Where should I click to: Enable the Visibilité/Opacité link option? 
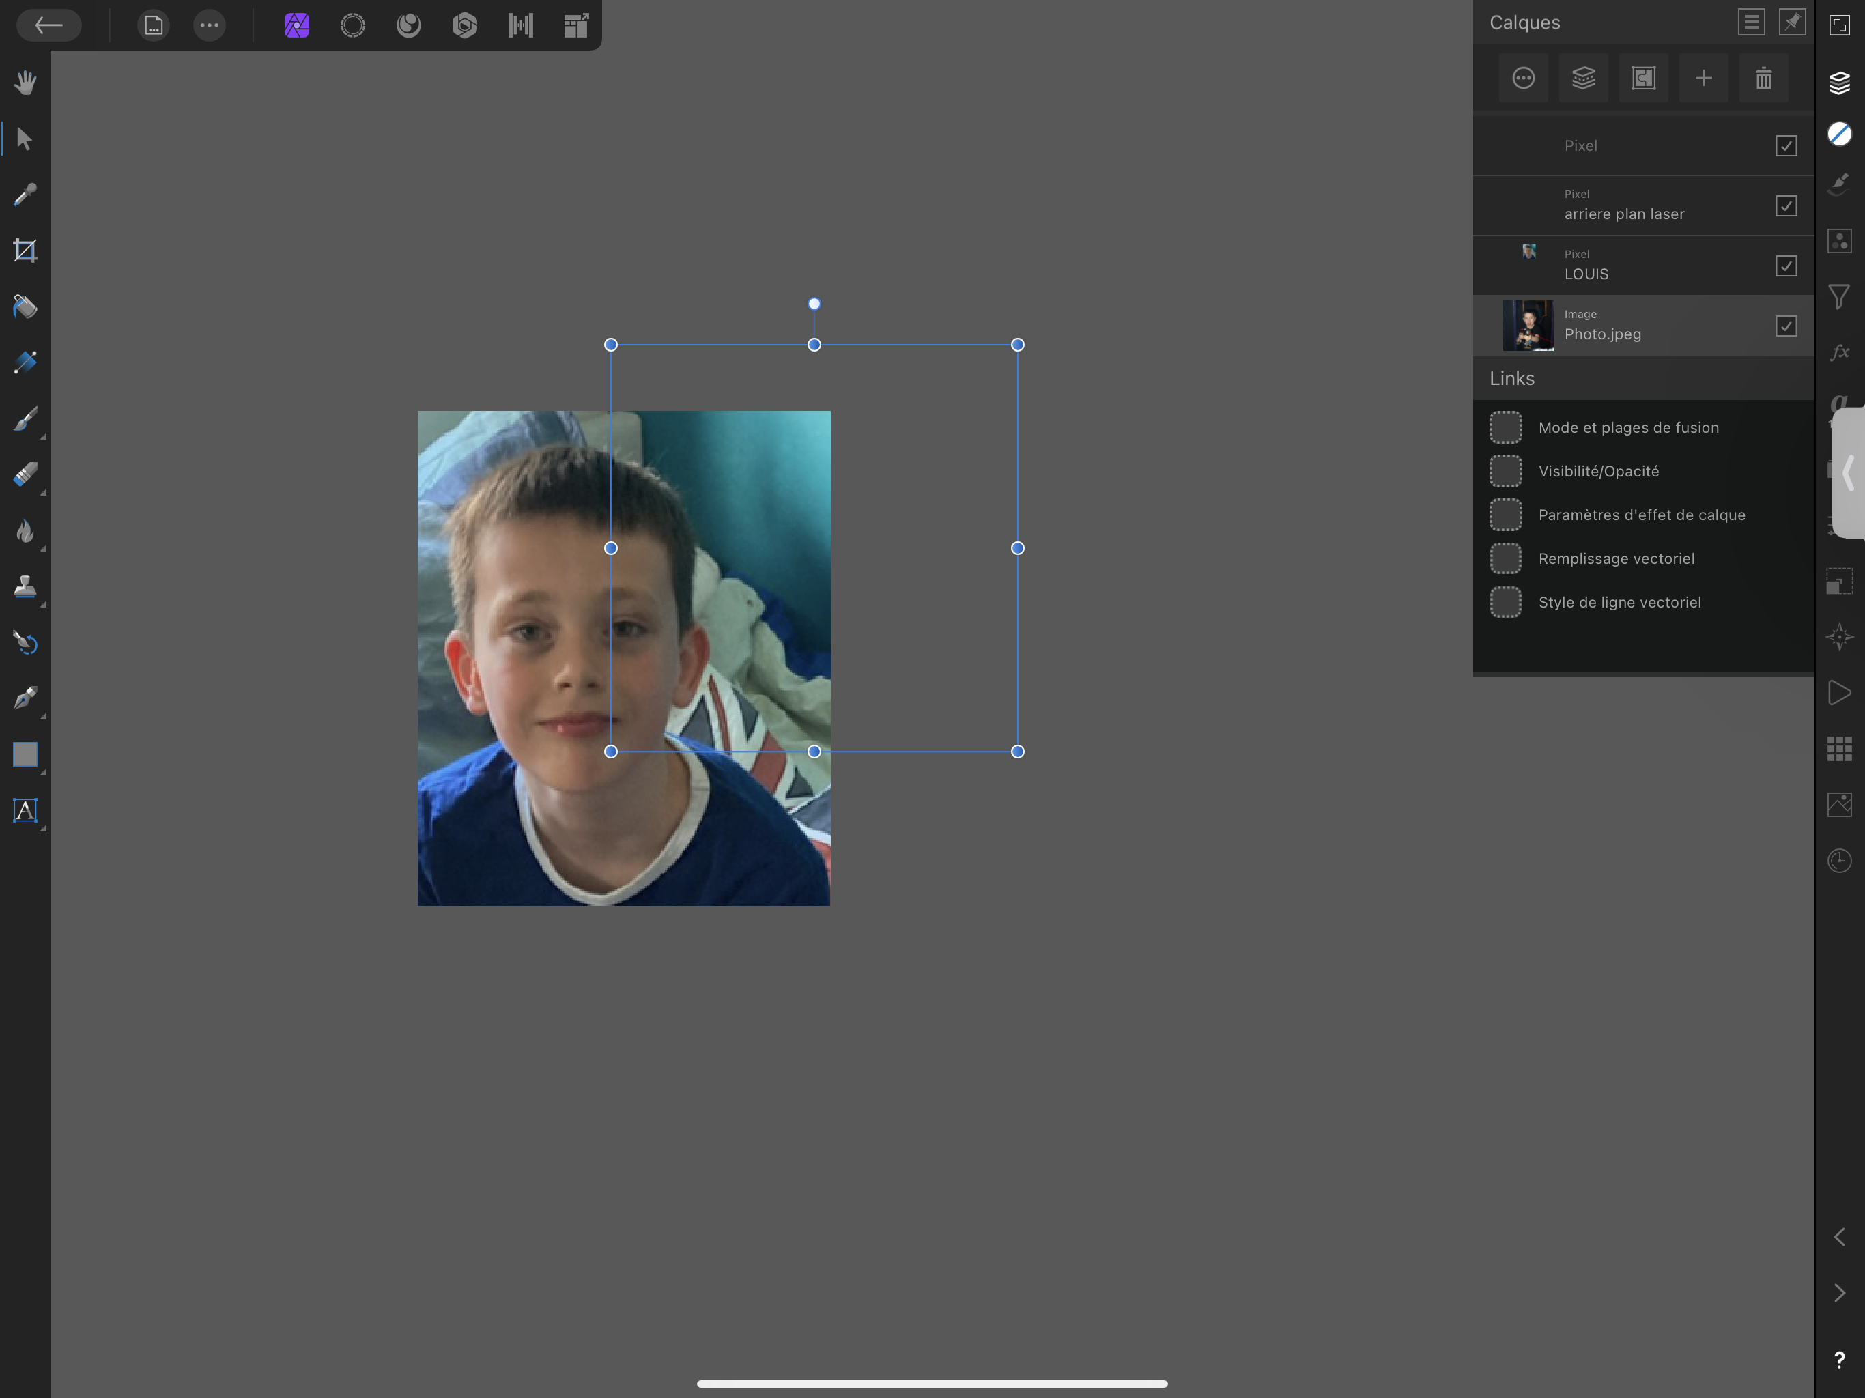coord(1505,471)
